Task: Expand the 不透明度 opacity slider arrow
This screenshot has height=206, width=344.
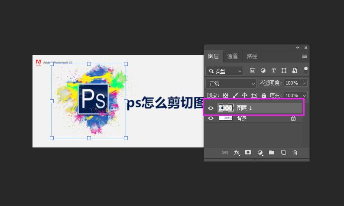Action: 304,83
